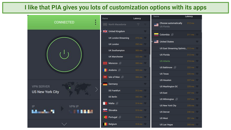
Task: Select the US New York City VPN server tile
Action: (64, 90)
